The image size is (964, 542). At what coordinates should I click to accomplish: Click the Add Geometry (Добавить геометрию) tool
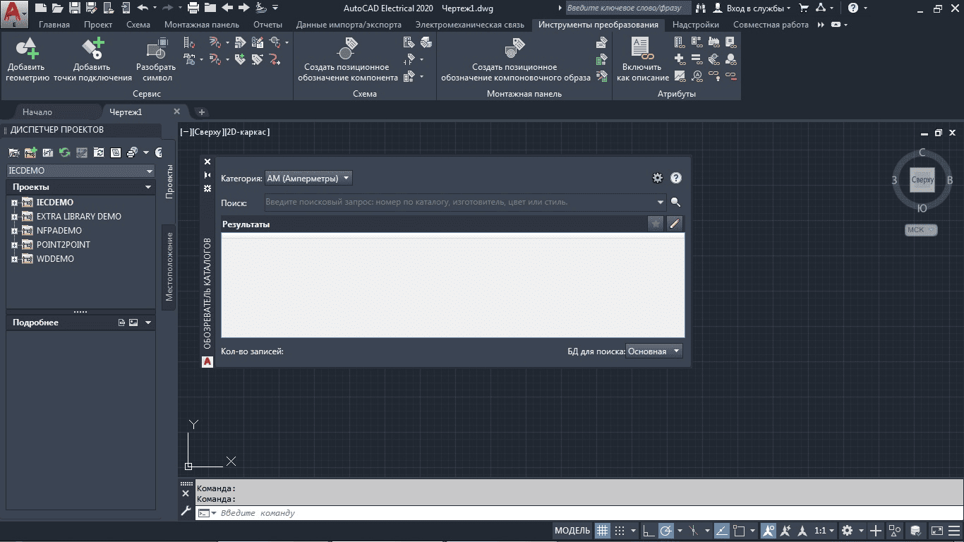pyautogui.click(x=27, y=59)
